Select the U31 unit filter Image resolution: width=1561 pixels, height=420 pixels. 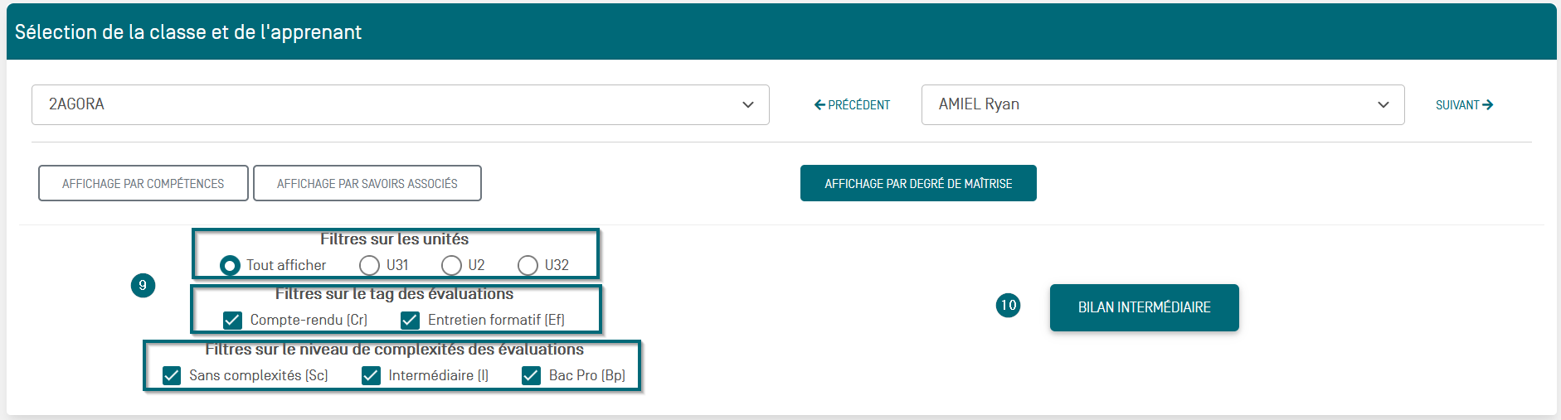370,265
